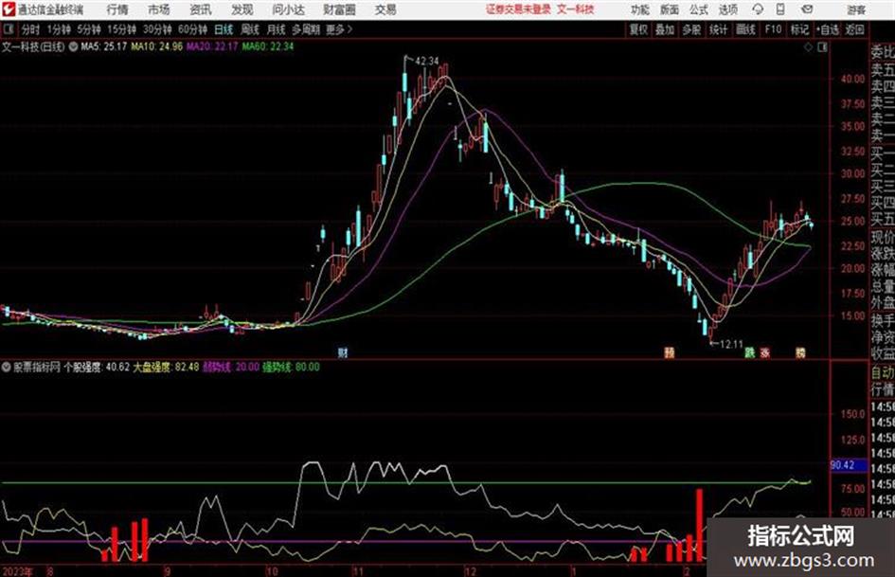Viewport: 895px width, 577px height.
Task: Click the 40.00 price axis label
Action: click(852, 80)
